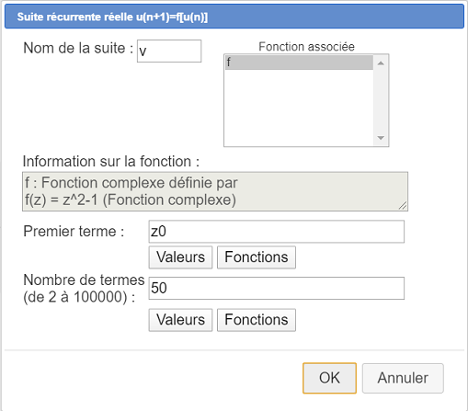Click empty space inside the Fonction associée list
The height and width of the screenshot is (411, 468).
point(299,108)
